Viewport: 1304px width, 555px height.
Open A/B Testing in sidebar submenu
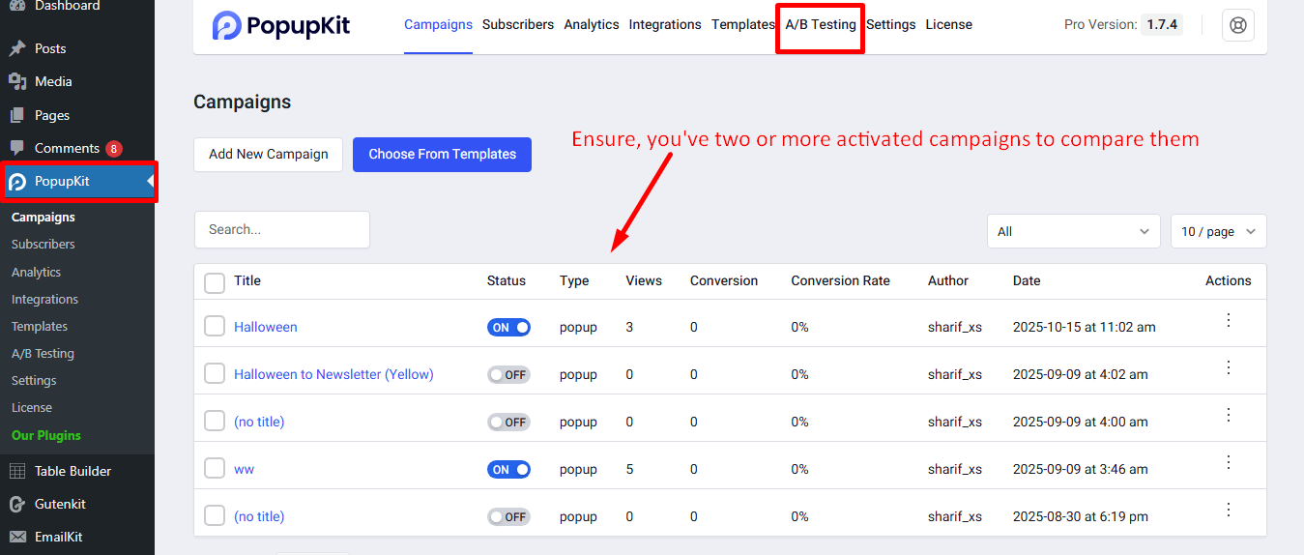(x=43, y=354)
